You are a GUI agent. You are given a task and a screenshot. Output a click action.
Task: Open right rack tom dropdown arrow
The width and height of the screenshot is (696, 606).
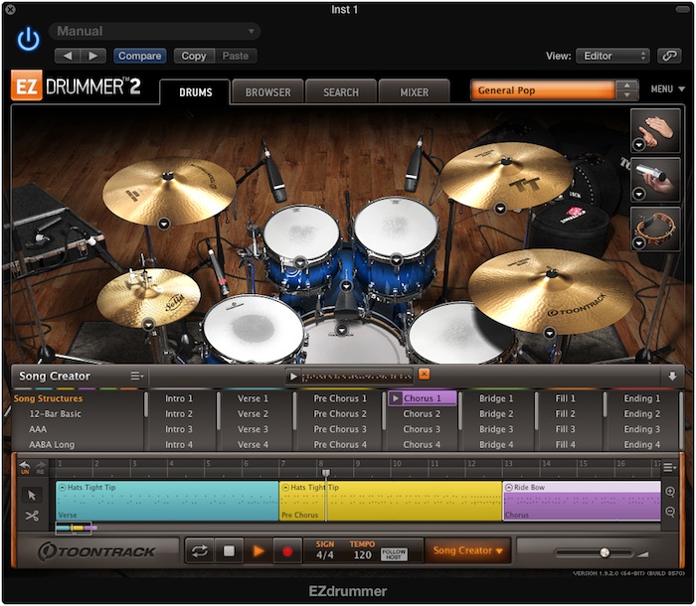396,260
